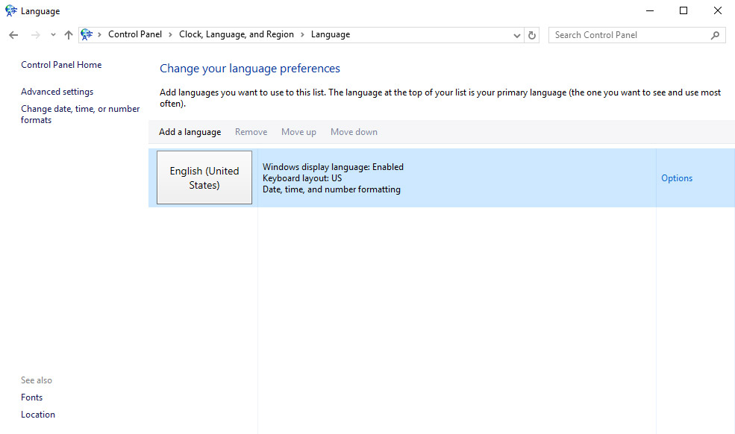This screenshot has height=434, width=735.
Task: Click the refresh icon in the address bar
Action: coord(531,34)
